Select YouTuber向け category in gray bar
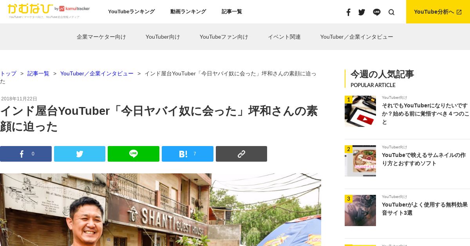The height and width of the screenshot is (246, 470). coord(163,37)
